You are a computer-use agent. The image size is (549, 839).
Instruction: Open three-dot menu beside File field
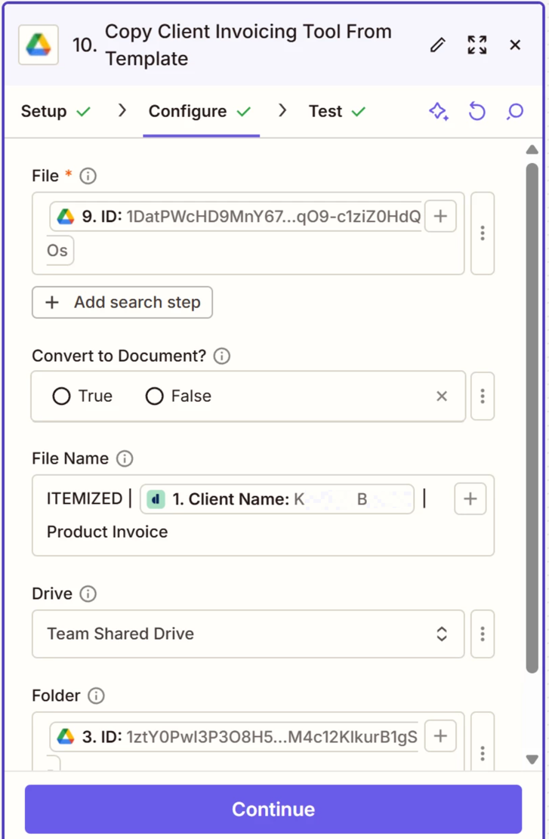pyautogui.click(x=482, y=233)
